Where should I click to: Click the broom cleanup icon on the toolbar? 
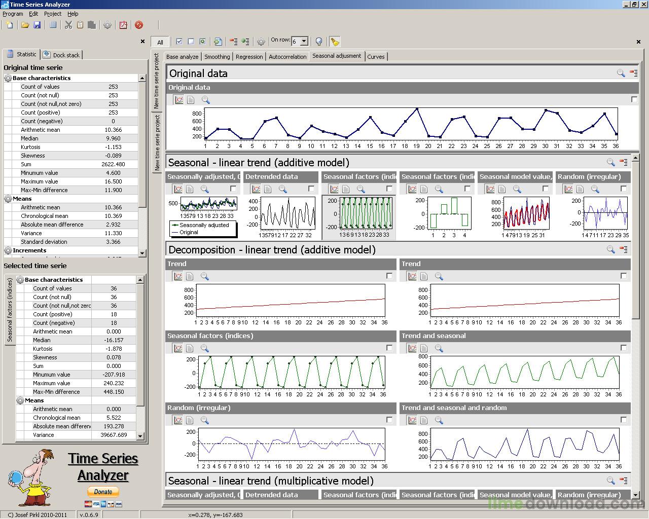coord(334,42)
